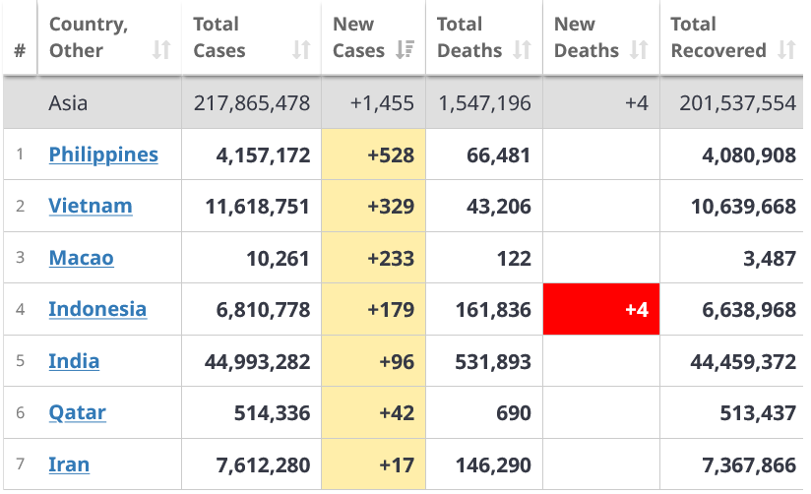Open the Qatar country link

coord(77,412)
